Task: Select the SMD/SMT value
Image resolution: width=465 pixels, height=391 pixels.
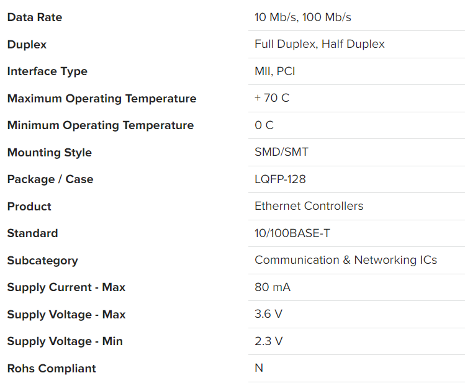Action: coord(281,152)
